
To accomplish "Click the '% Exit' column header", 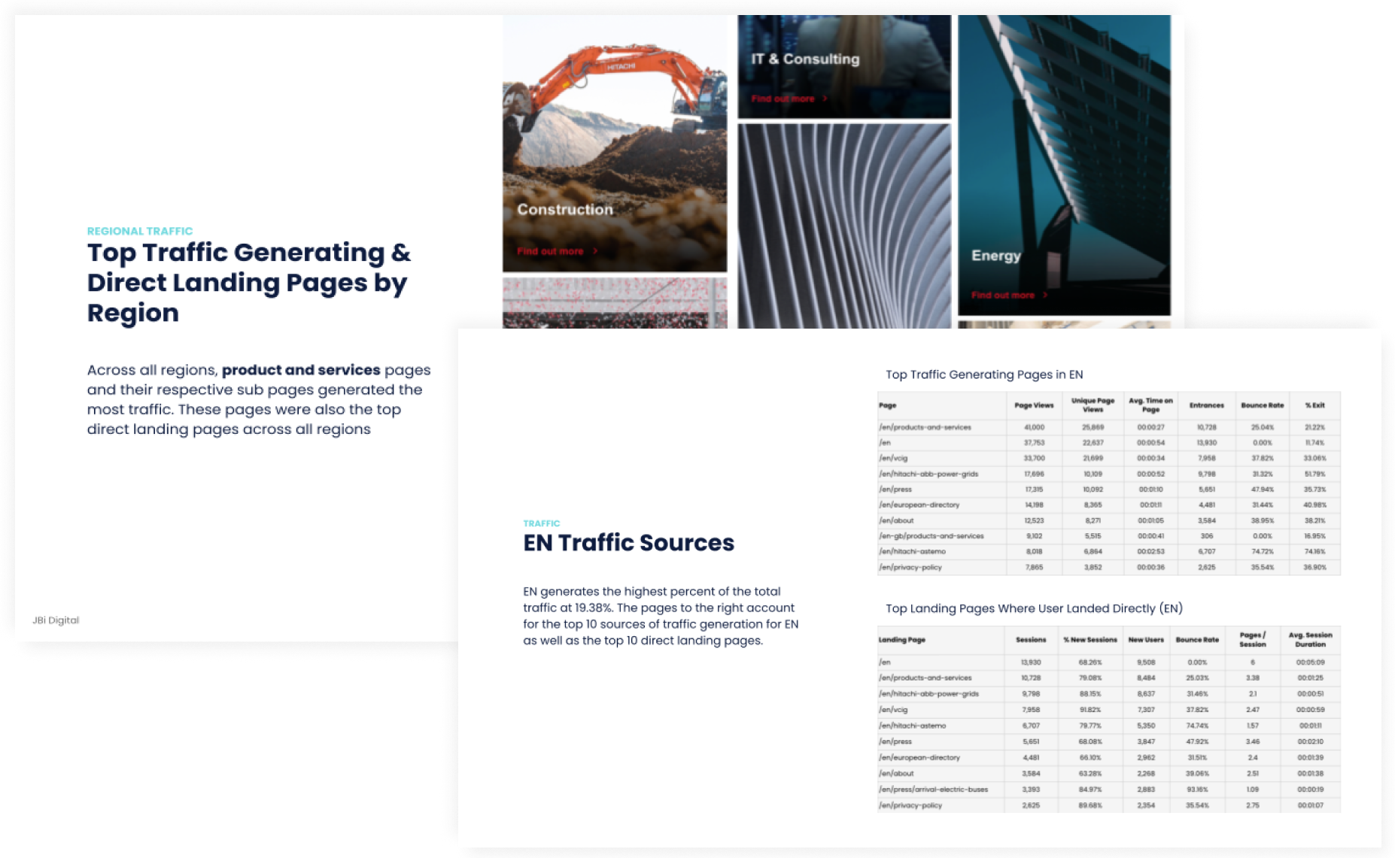I will coord(1314,405).
